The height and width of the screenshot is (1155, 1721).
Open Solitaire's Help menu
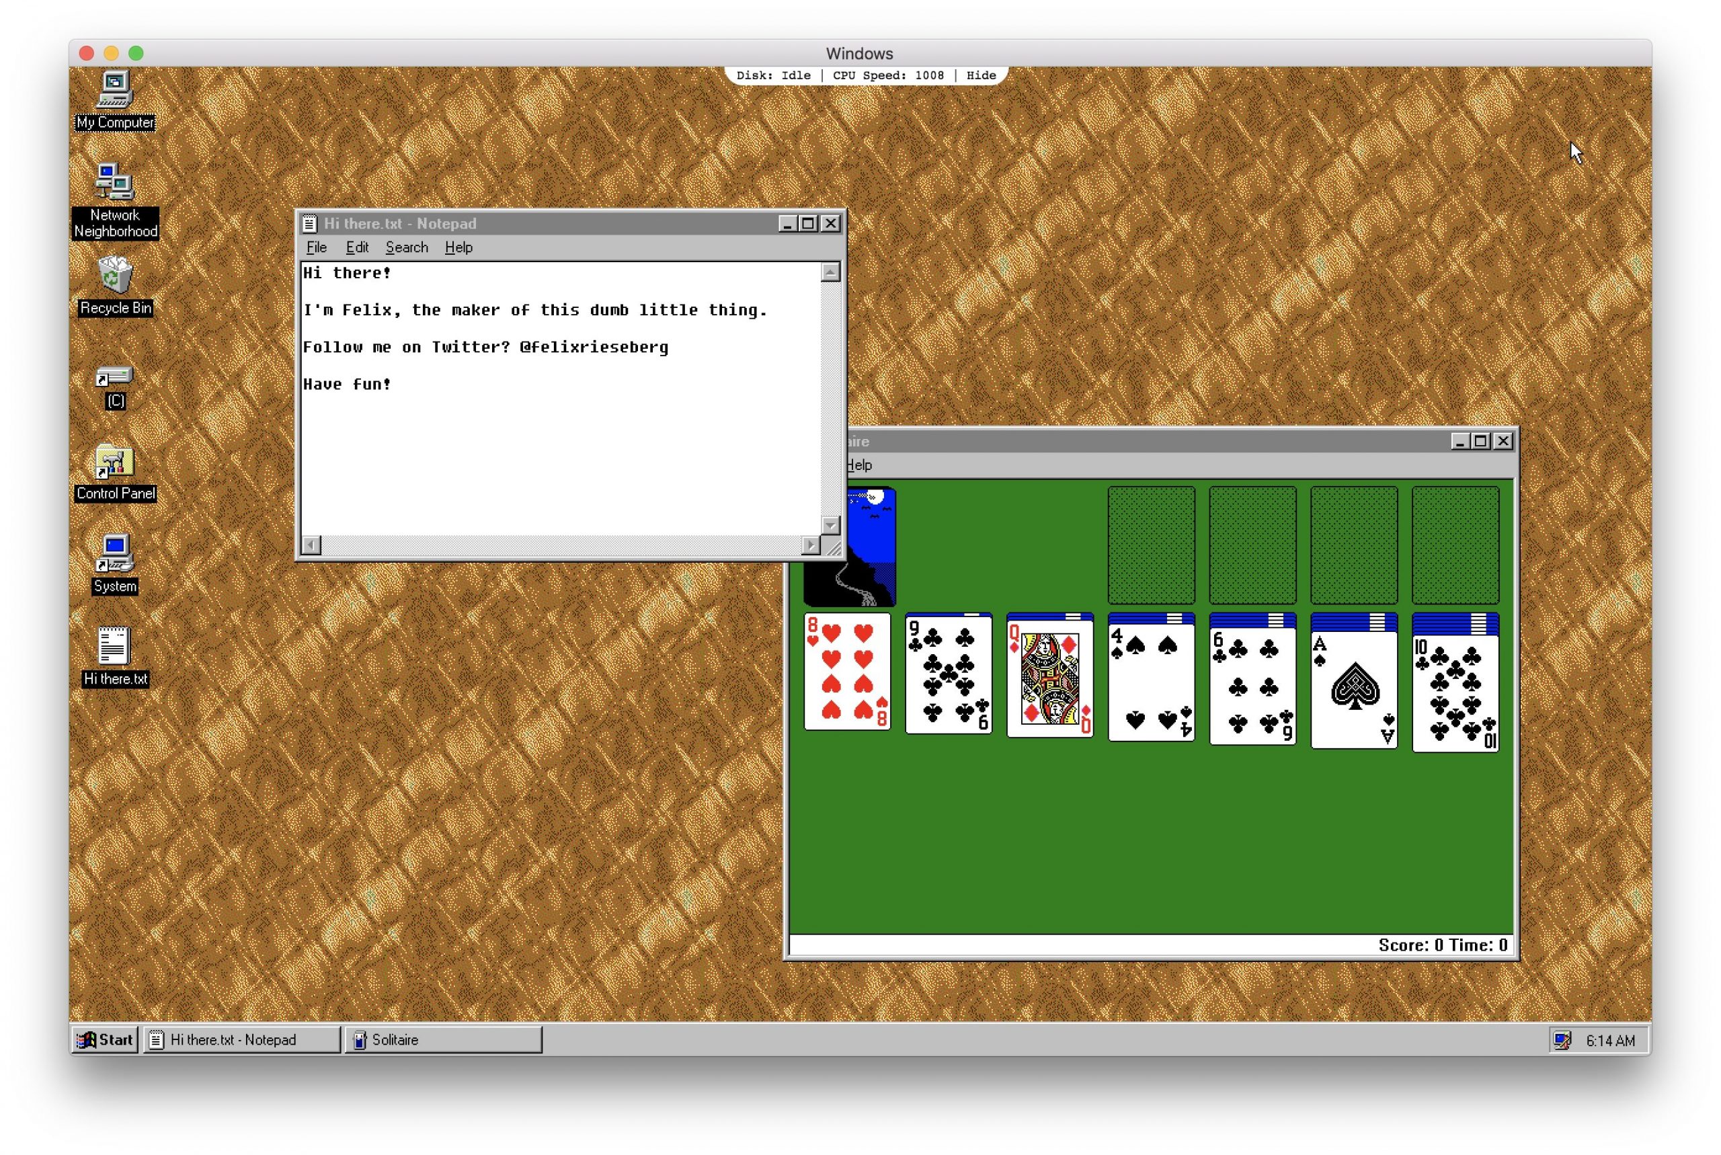858,465
